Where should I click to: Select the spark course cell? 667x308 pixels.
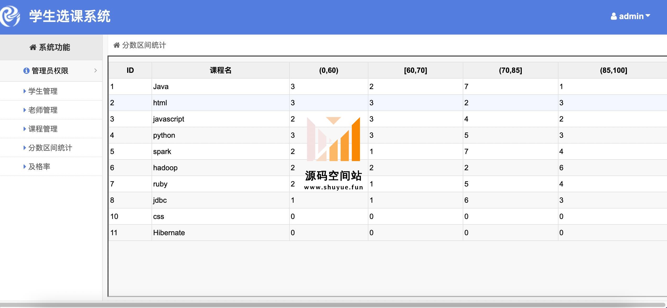(220, 151)
